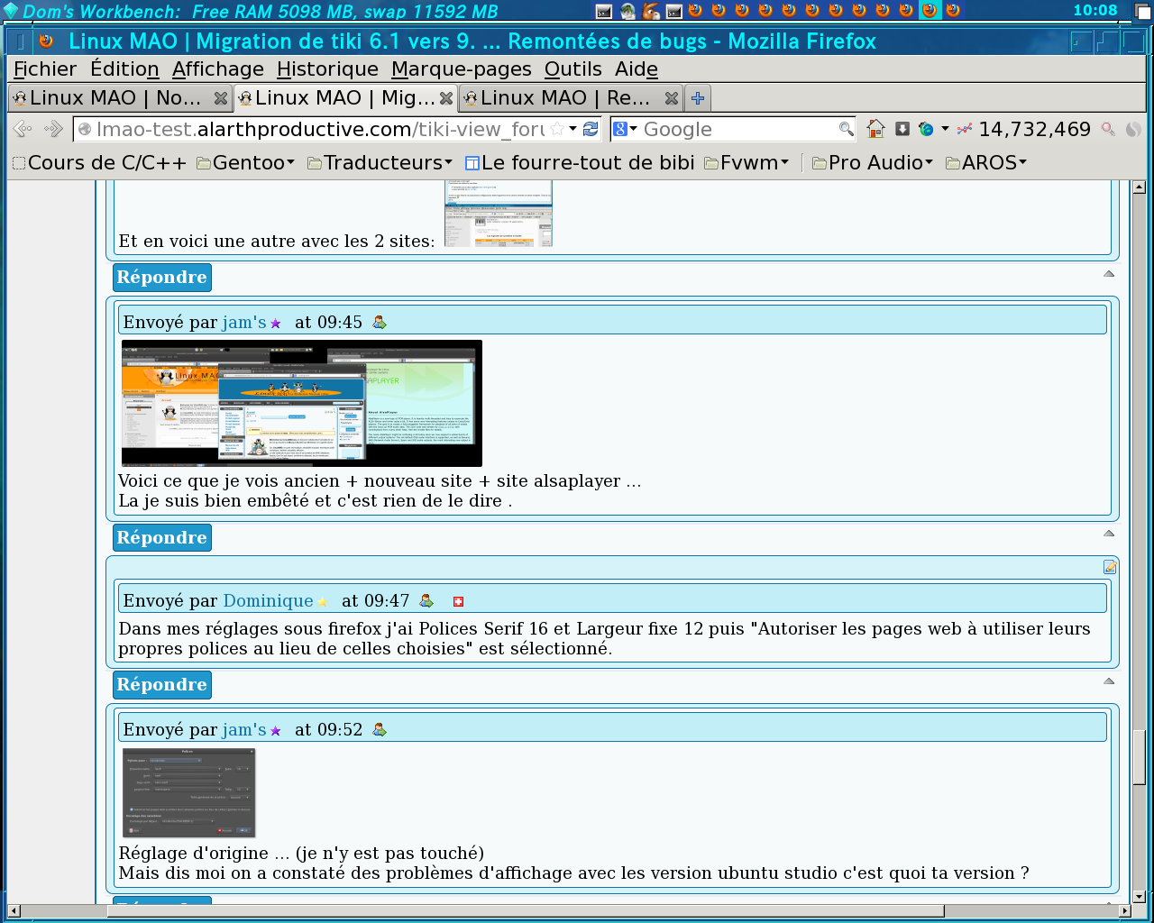
Task: Expand the Fvwm bookmarks folder
Action: tap(746, 162)
